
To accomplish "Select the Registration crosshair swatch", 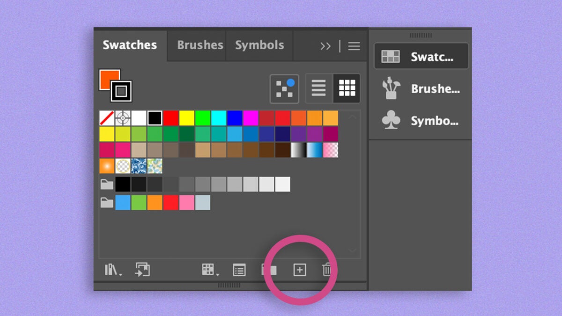I will click(x=123, y=118).
